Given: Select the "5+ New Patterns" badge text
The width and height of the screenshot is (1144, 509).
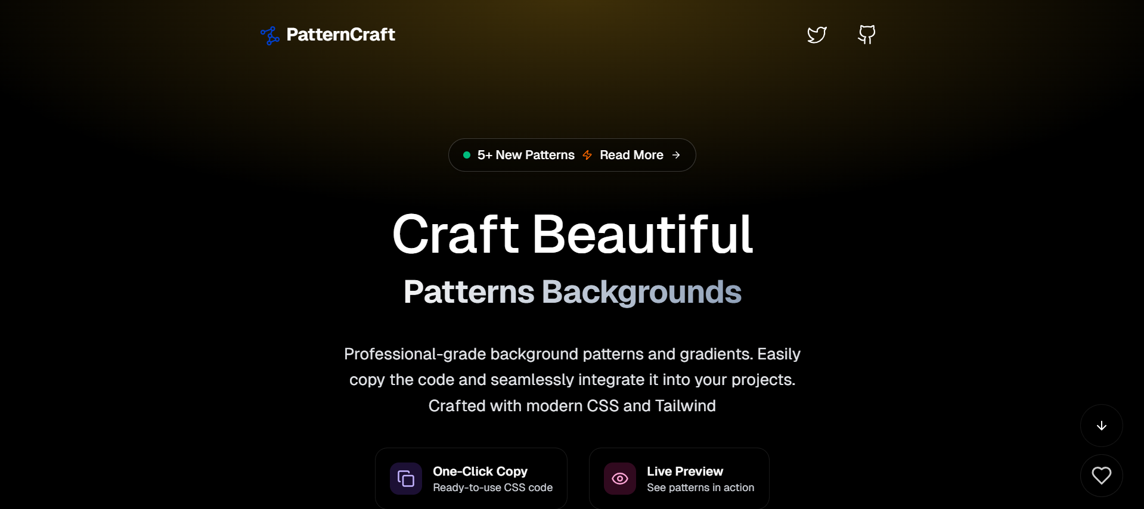Looking at the screenshot, I should (x=526, y=155).
